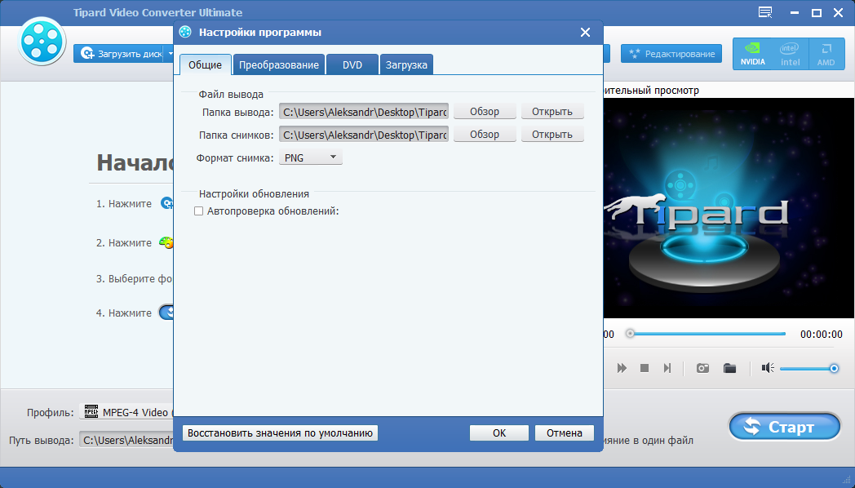Open the DVD settings tab
Image resolution: width=855 pixels, height=488 pixels.
pyautogui.click(x=352, y=65)
